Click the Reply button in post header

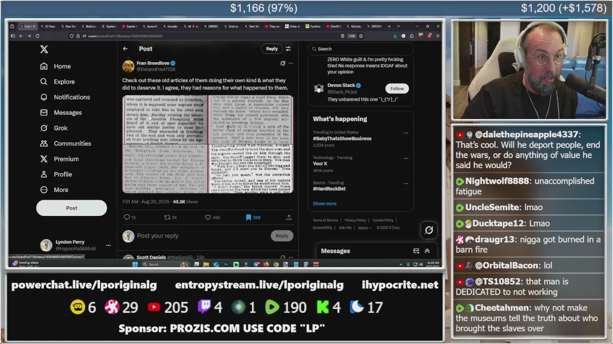click(272, 49)
